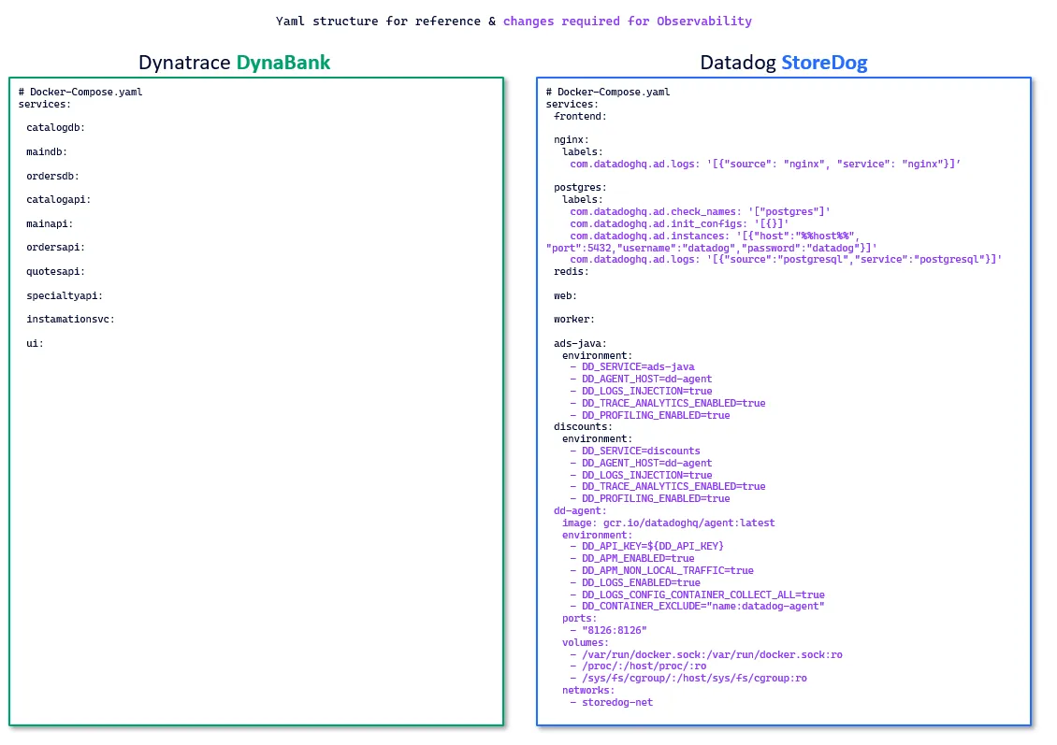Select the maindb service entry
Screen dimensions: 1057x745
point(46,151)
